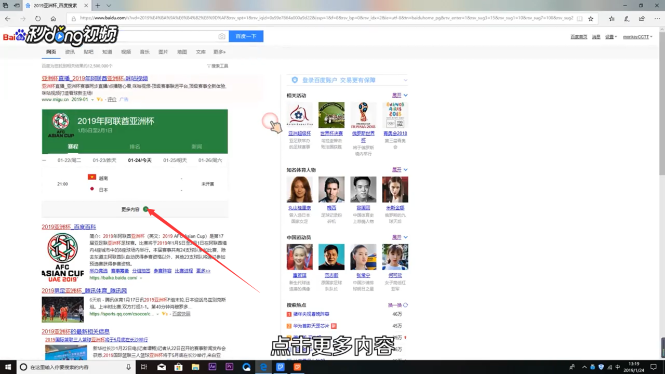Open the 咪咕视频 Asian Cup live link
The height and width of the screenshot is (374, 665).
[x=95, y=78]
